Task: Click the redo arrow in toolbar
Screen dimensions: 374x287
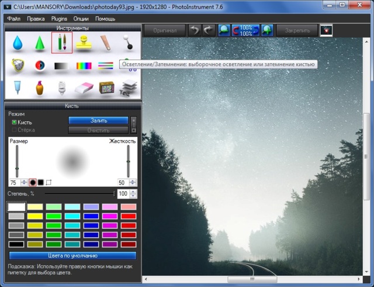Action: click(209, 30)
